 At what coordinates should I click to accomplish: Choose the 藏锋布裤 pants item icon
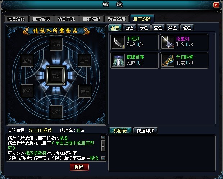click(118, 60)
